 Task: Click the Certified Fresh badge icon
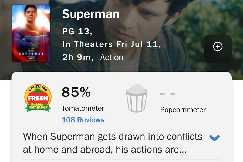pos(38,98)
